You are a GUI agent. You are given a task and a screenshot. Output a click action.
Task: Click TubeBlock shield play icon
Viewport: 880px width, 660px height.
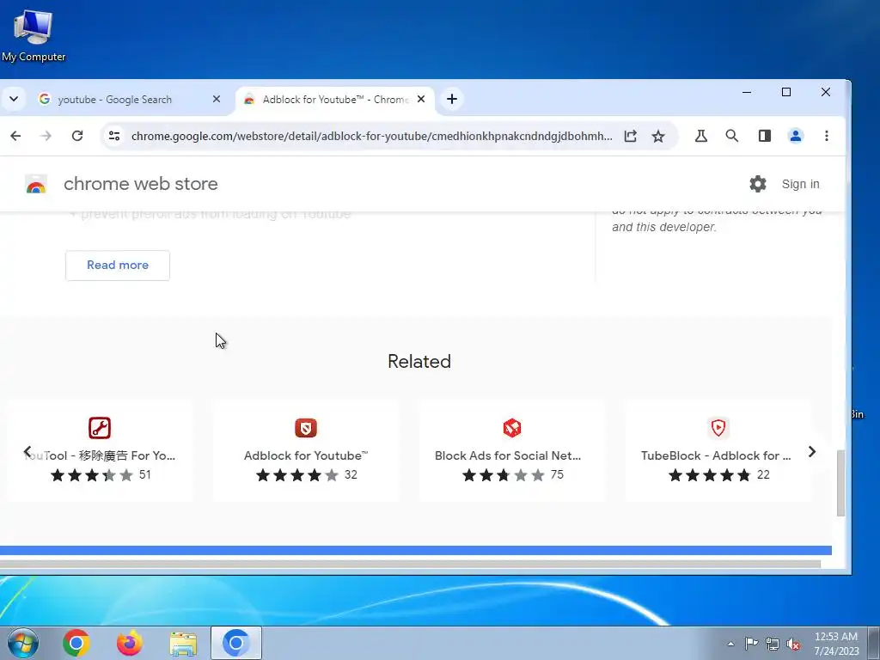click(x=718, y=428)
